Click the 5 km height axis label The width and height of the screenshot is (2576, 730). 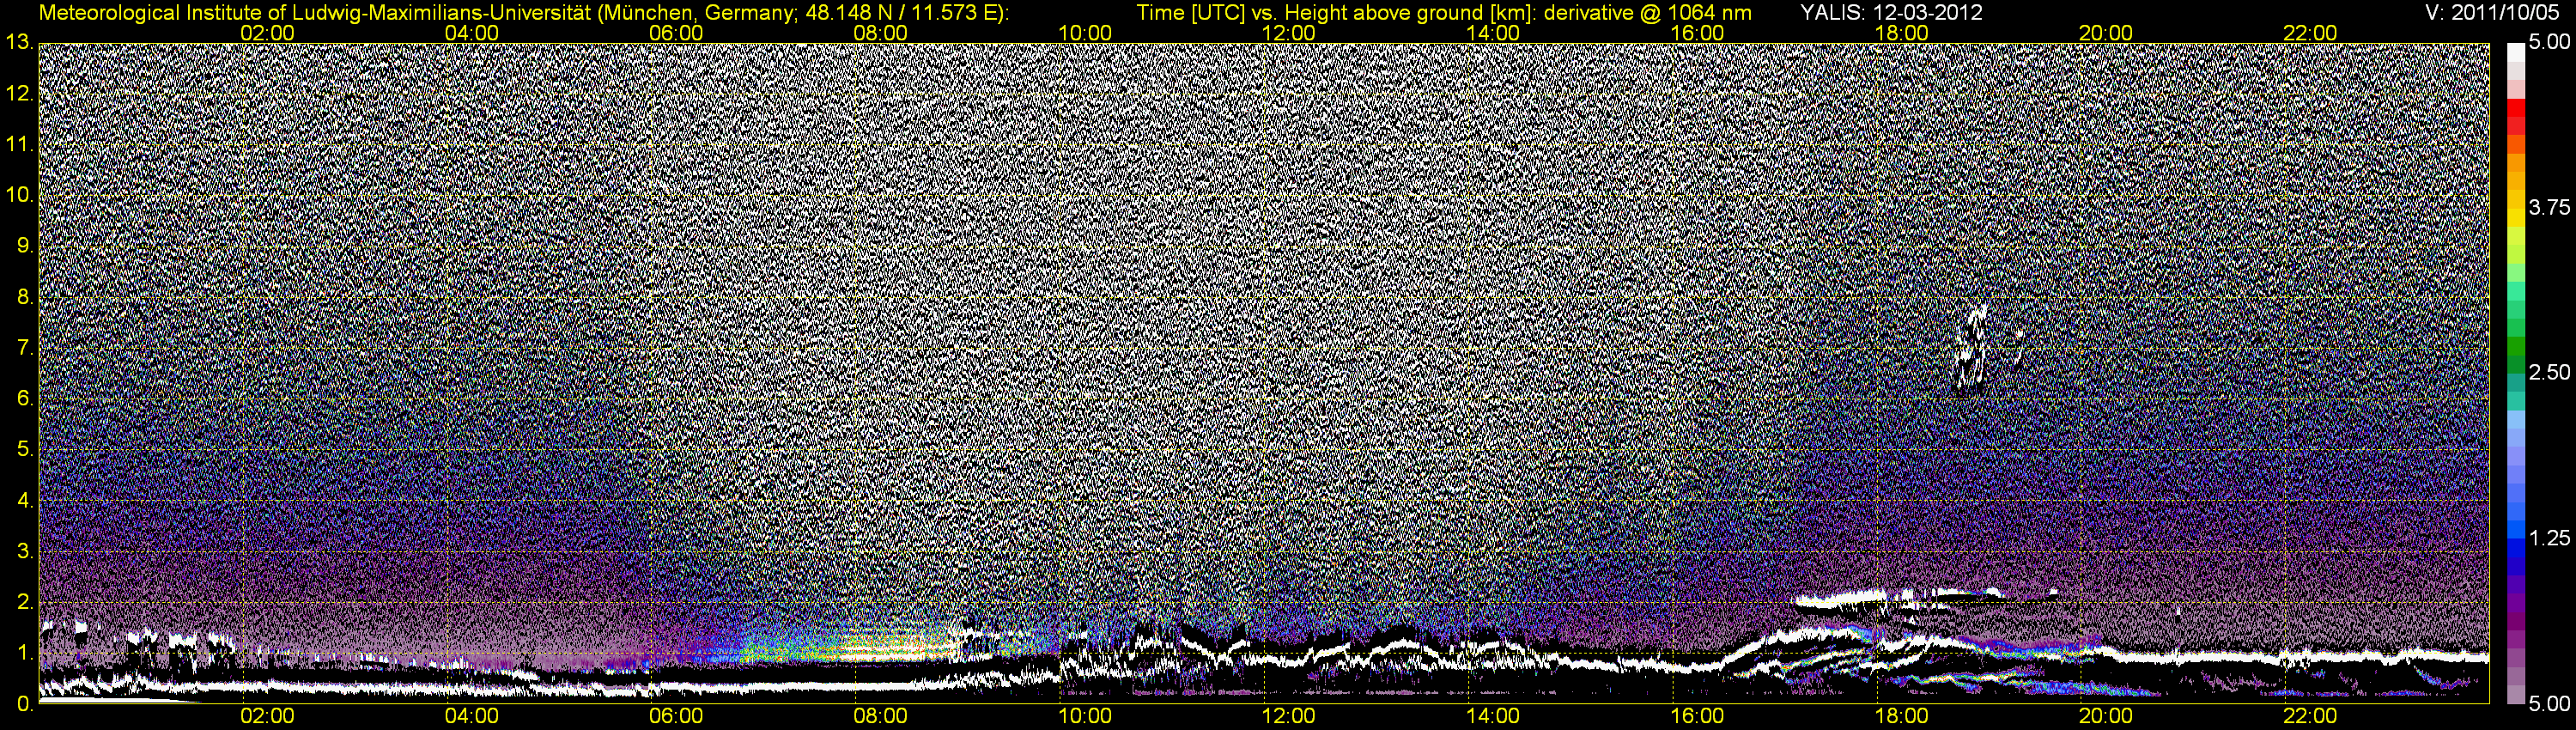(x=25, y=450)
